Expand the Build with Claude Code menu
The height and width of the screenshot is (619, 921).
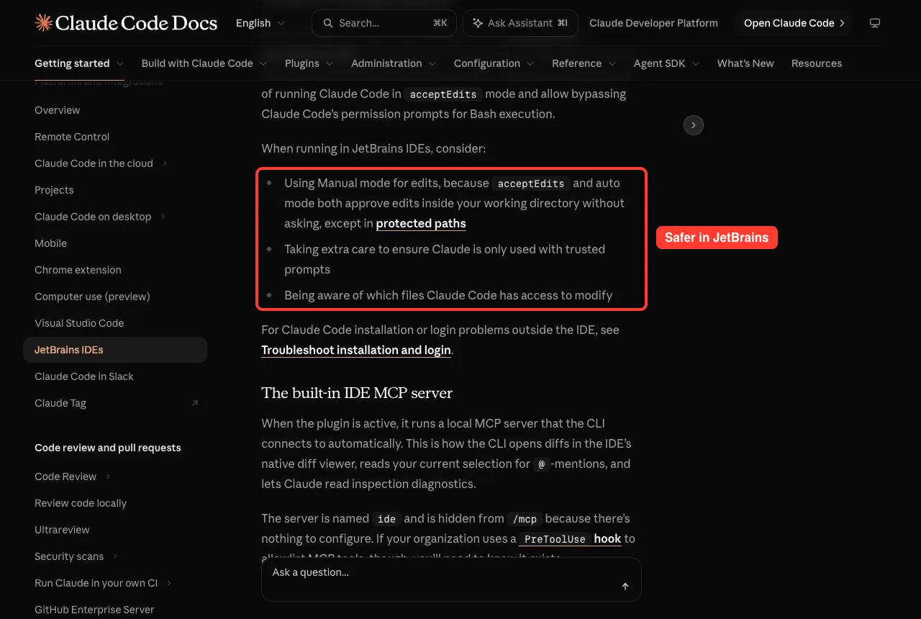click(x=204, y=63)
